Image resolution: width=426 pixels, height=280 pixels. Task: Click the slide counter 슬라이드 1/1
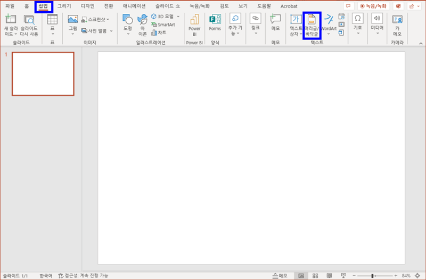[15, 276]
